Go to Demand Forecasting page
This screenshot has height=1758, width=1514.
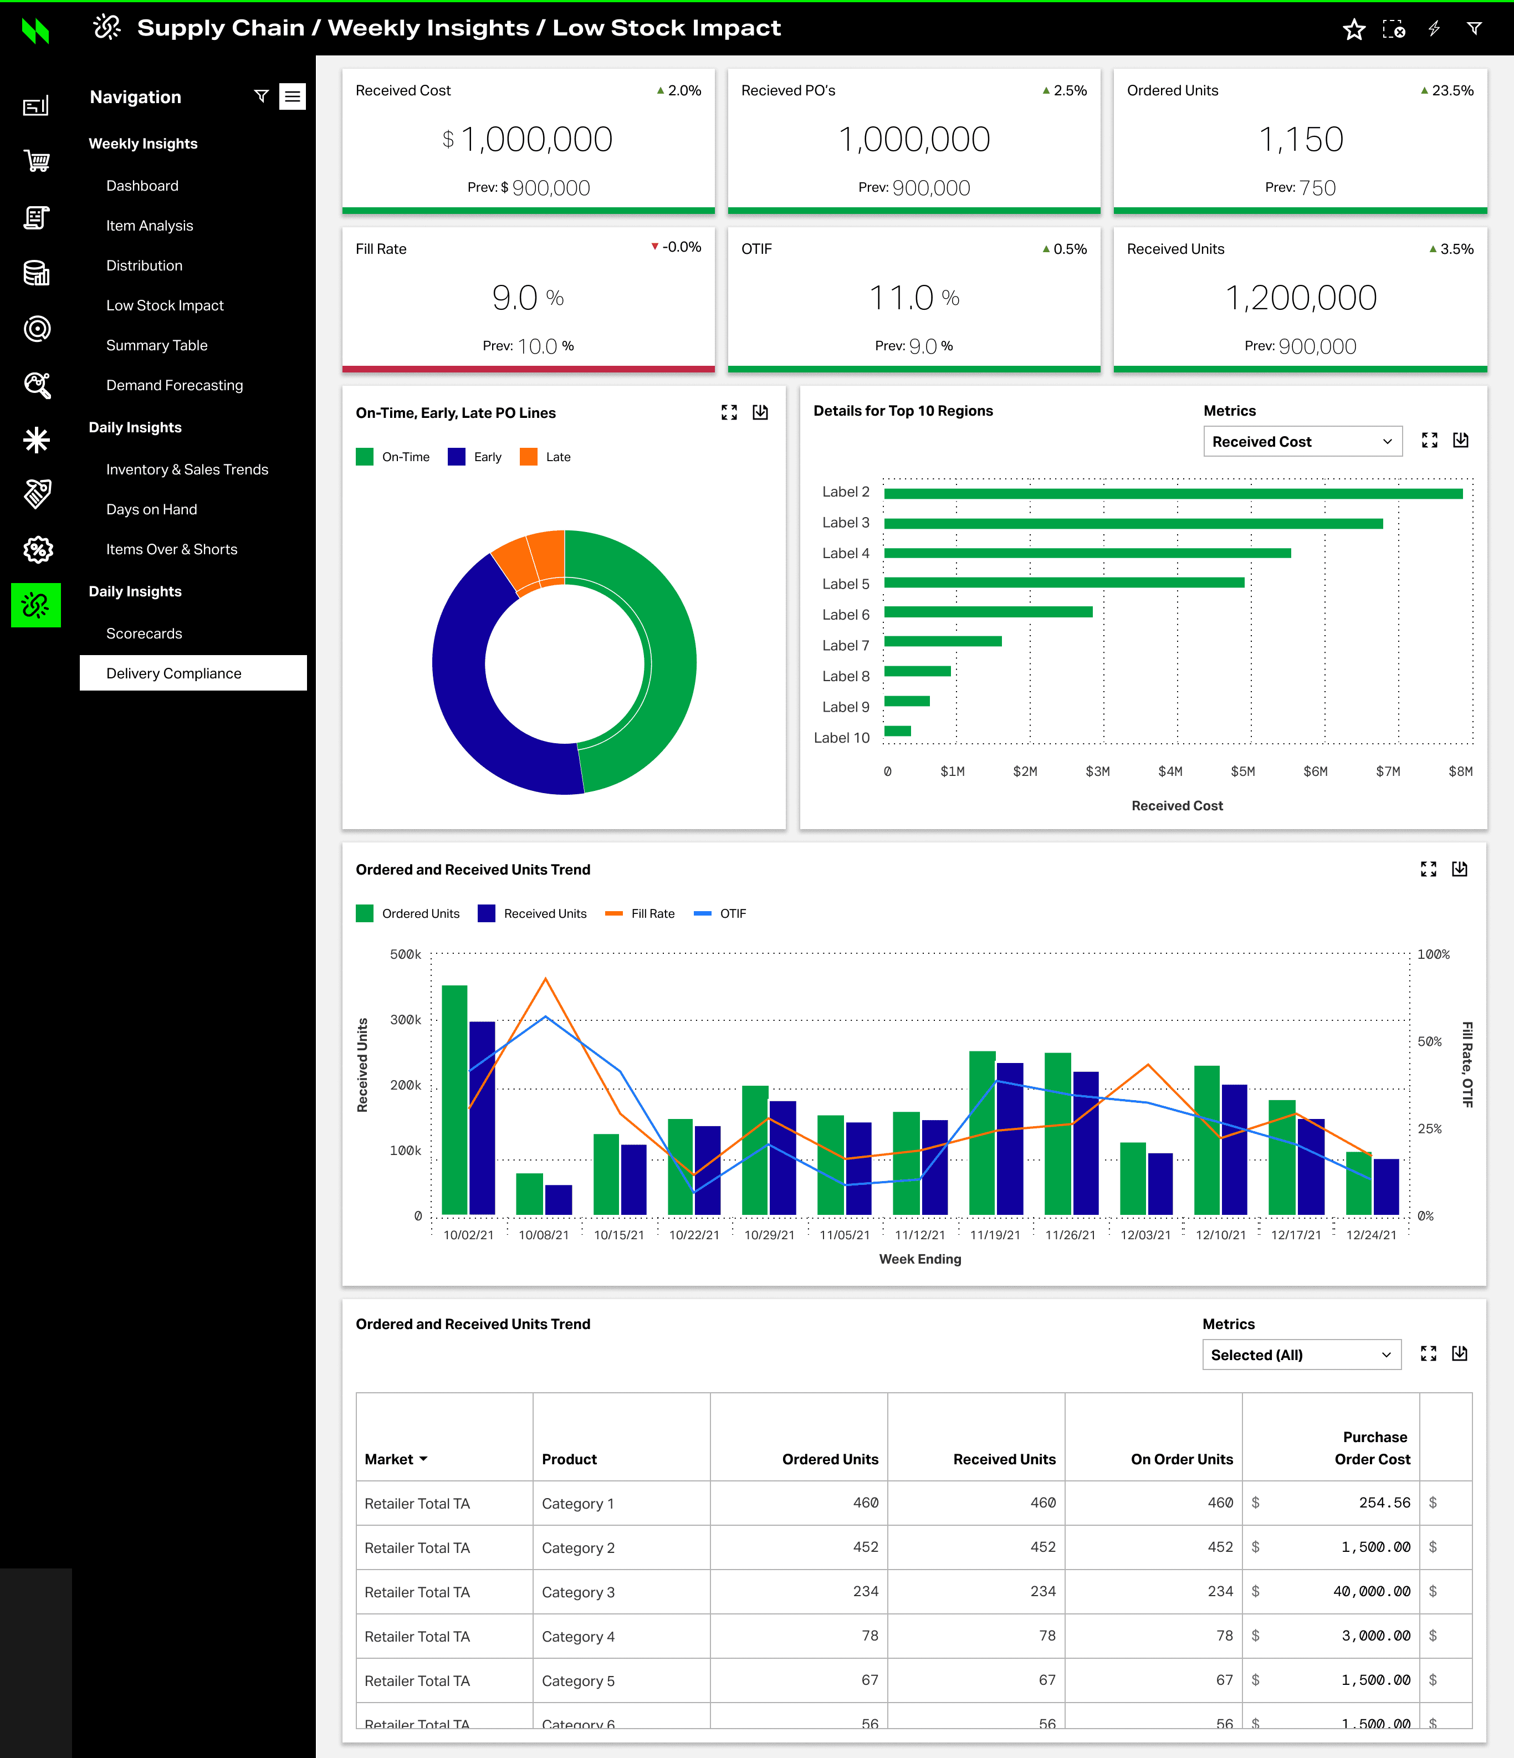point(174,385)
